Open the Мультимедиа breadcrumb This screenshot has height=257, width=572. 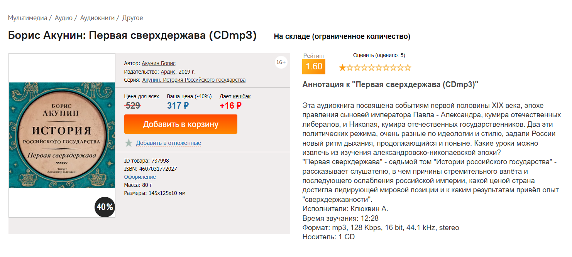(x=27, y=18)
